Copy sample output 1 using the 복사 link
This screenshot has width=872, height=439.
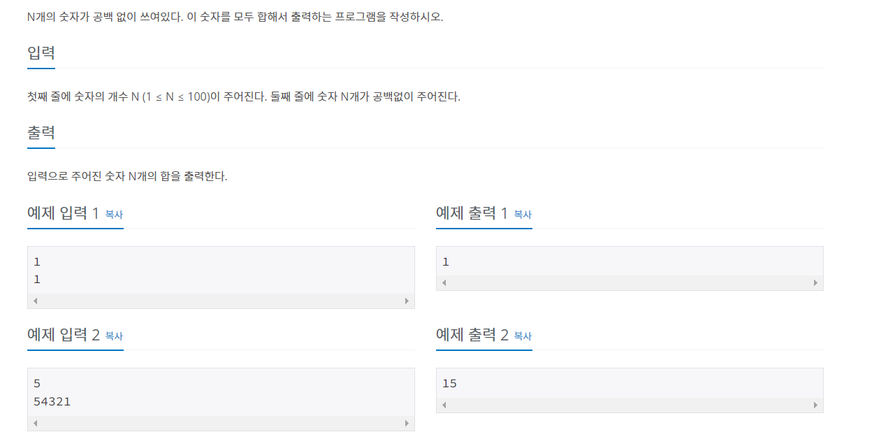tap(523, 215)
